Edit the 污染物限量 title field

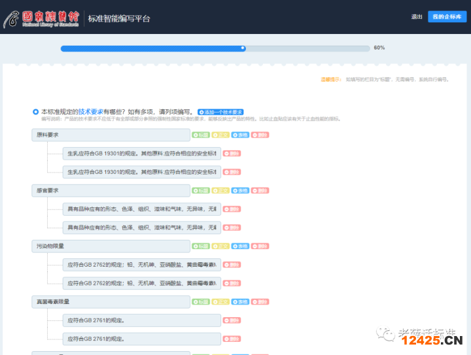pos(110,246)
